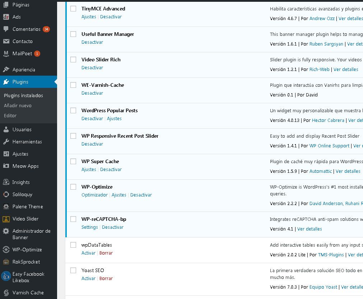
Task: Deactivate the TinyMCE Advanced plugin
Action: point(111,16)
